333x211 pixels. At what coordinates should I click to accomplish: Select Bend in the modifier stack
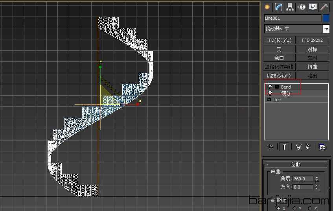pos(286,87)
